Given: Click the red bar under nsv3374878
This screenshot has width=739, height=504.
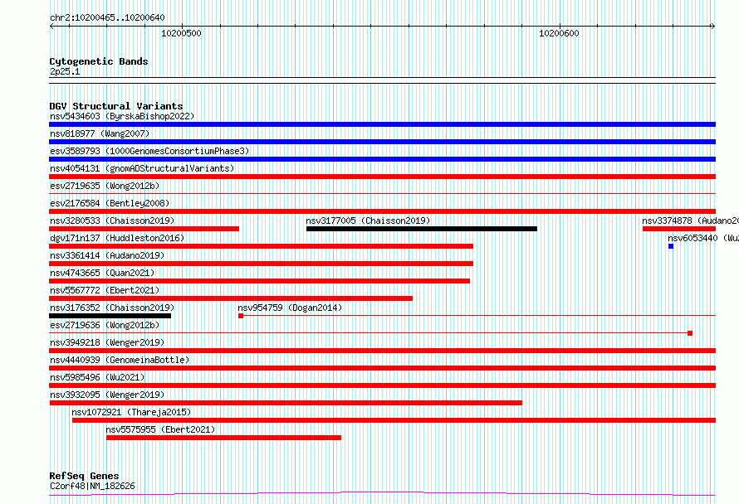Looking at the screenshot, I should pos(679,229).
